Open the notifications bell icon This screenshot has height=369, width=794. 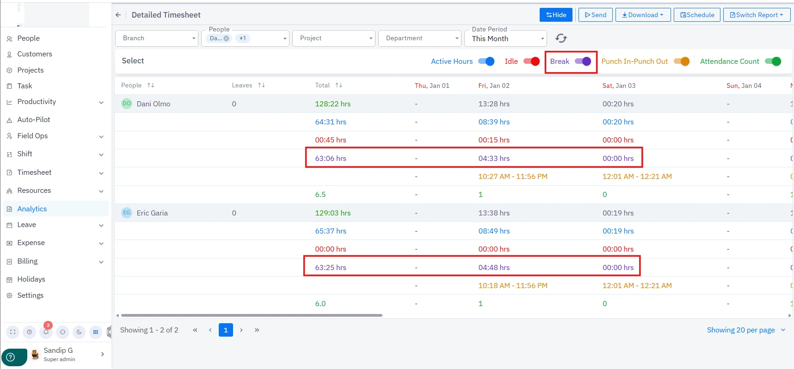[46, 332]
